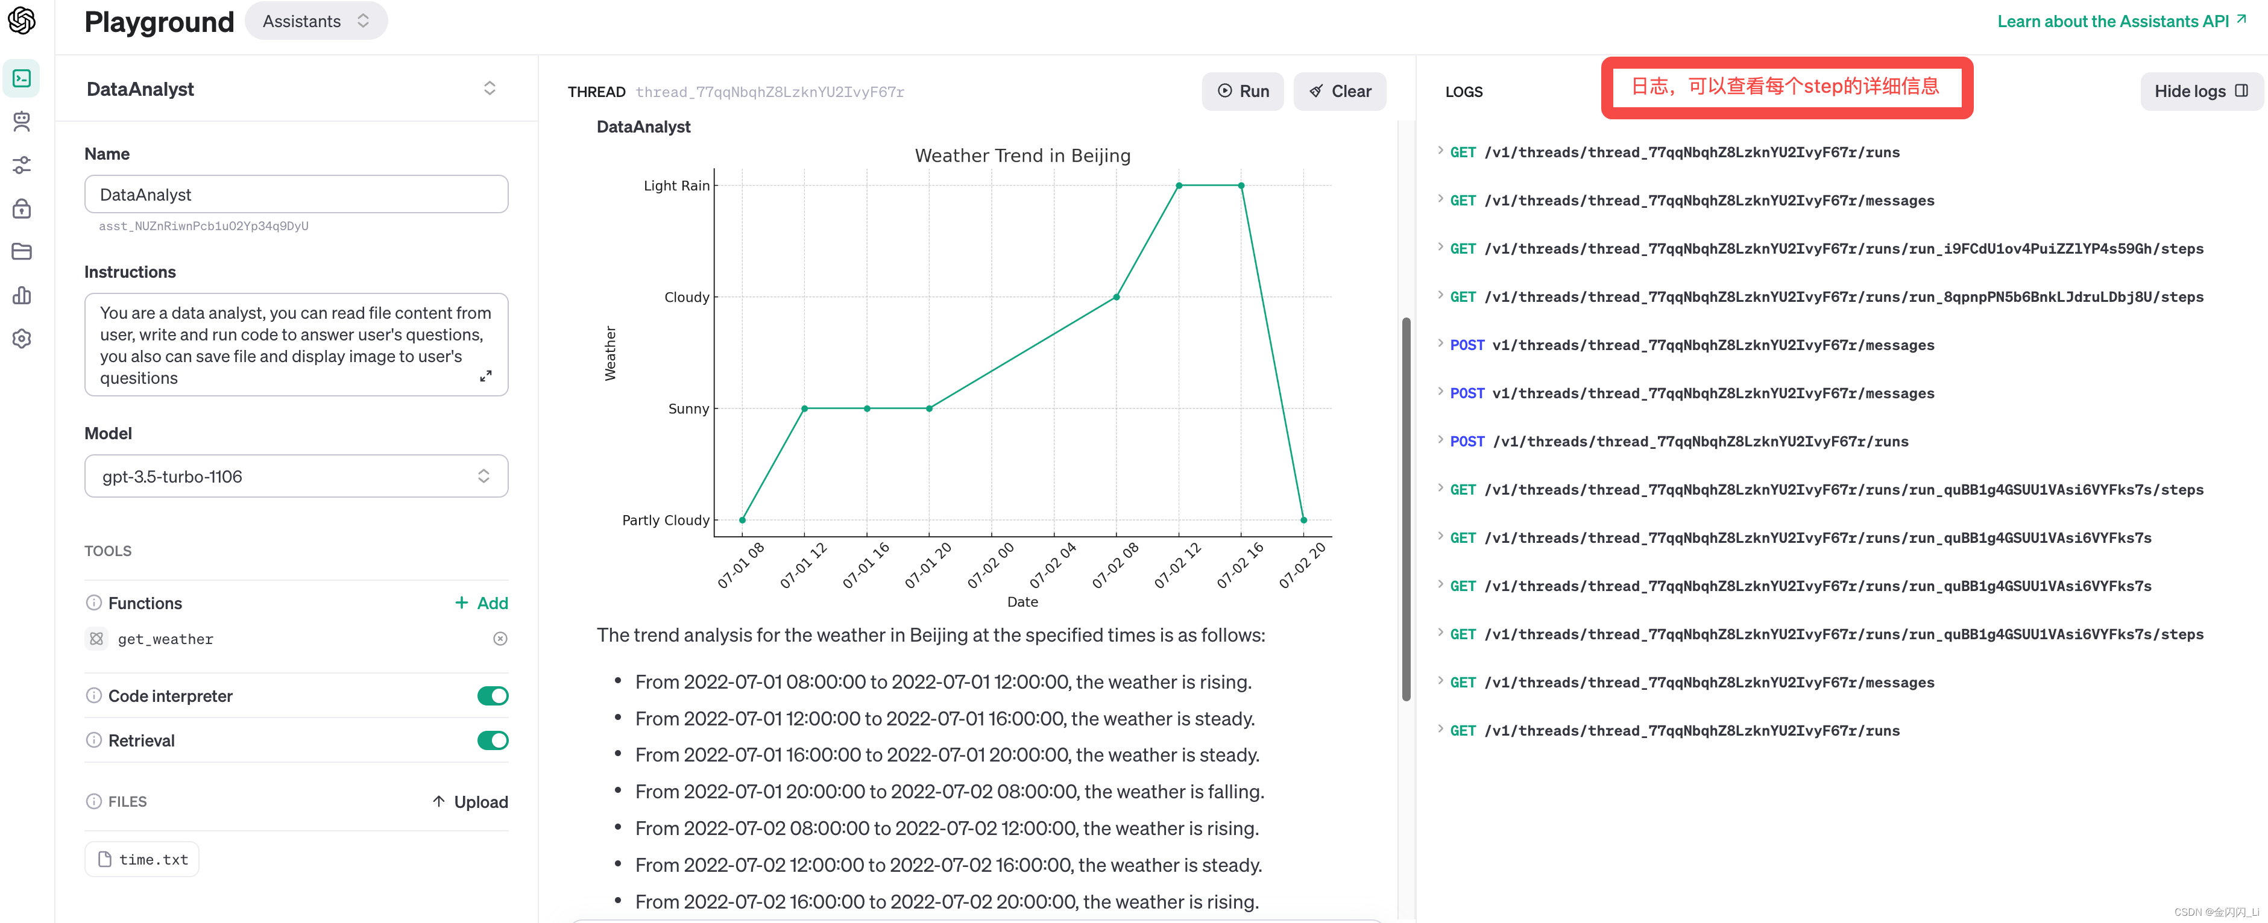Open the API keys lock icon
This screenshot has width=2268, height=923.
22,208
